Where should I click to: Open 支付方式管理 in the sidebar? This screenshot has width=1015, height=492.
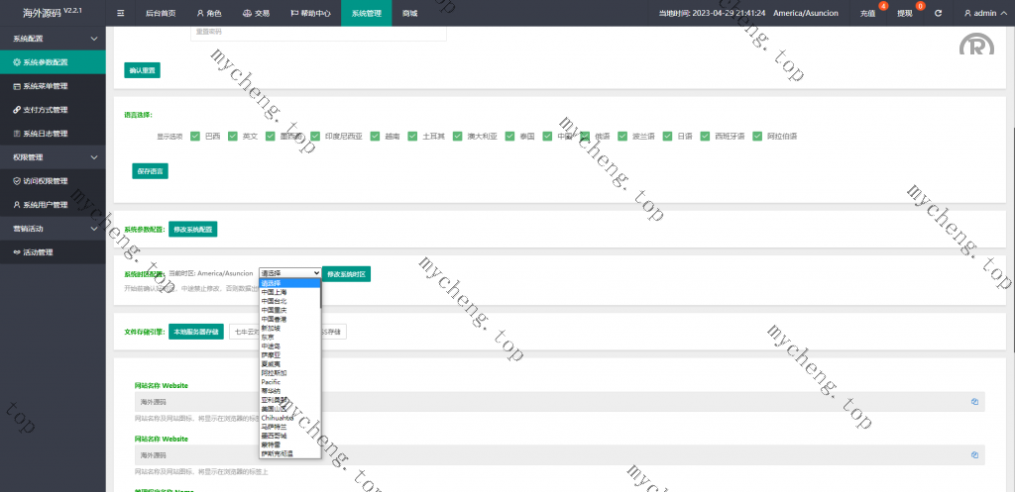click(x=46, y=110)
